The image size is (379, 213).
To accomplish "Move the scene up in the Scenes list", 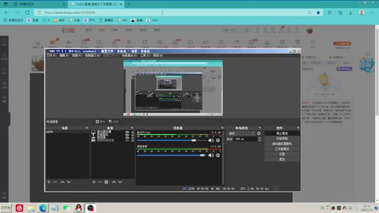I will (63, 182).
